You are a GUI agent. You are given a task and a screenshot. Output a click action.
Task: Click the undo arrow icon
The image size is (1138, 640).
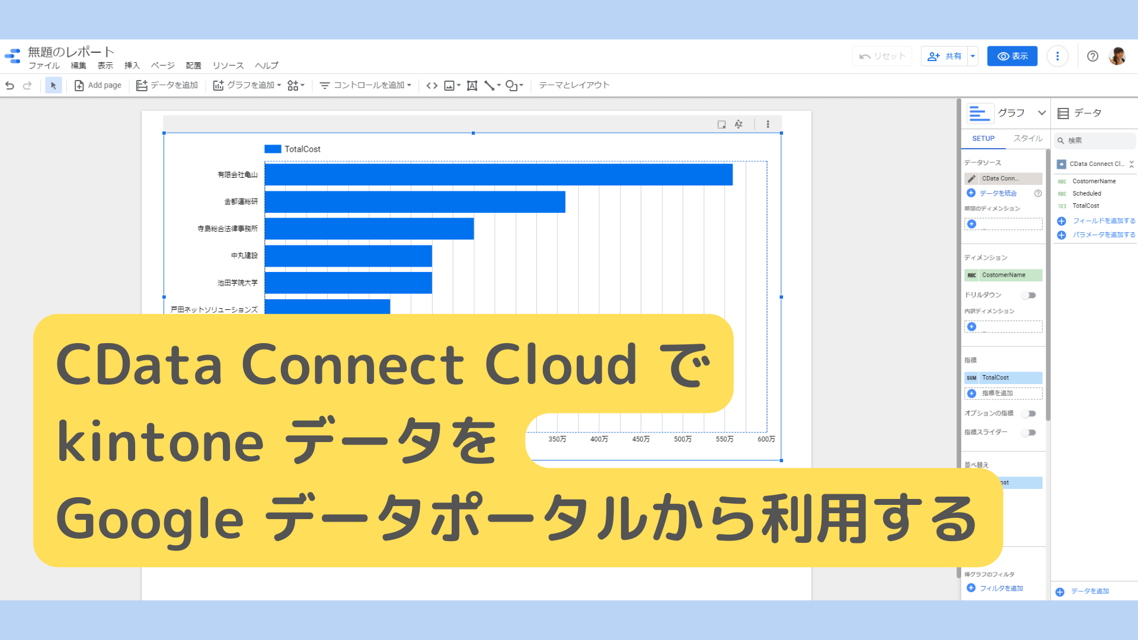pos(9,85)
